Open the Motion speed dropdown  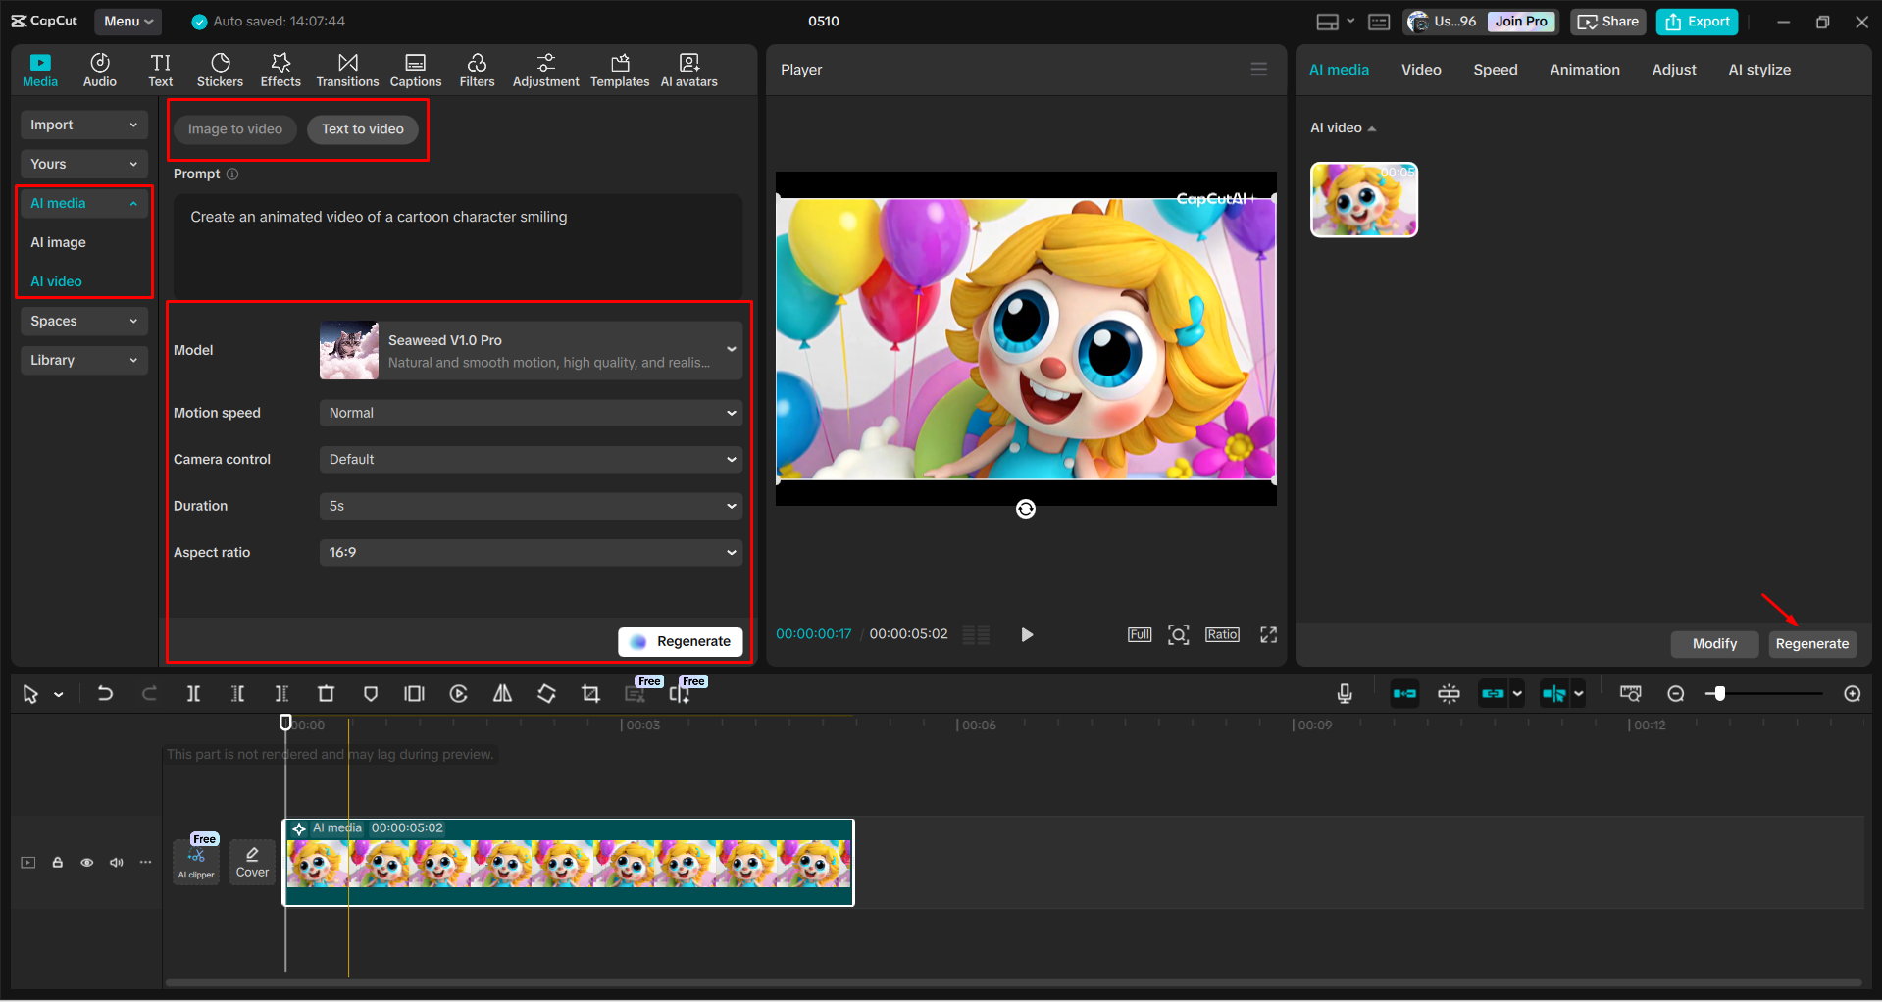coord(530,412)
